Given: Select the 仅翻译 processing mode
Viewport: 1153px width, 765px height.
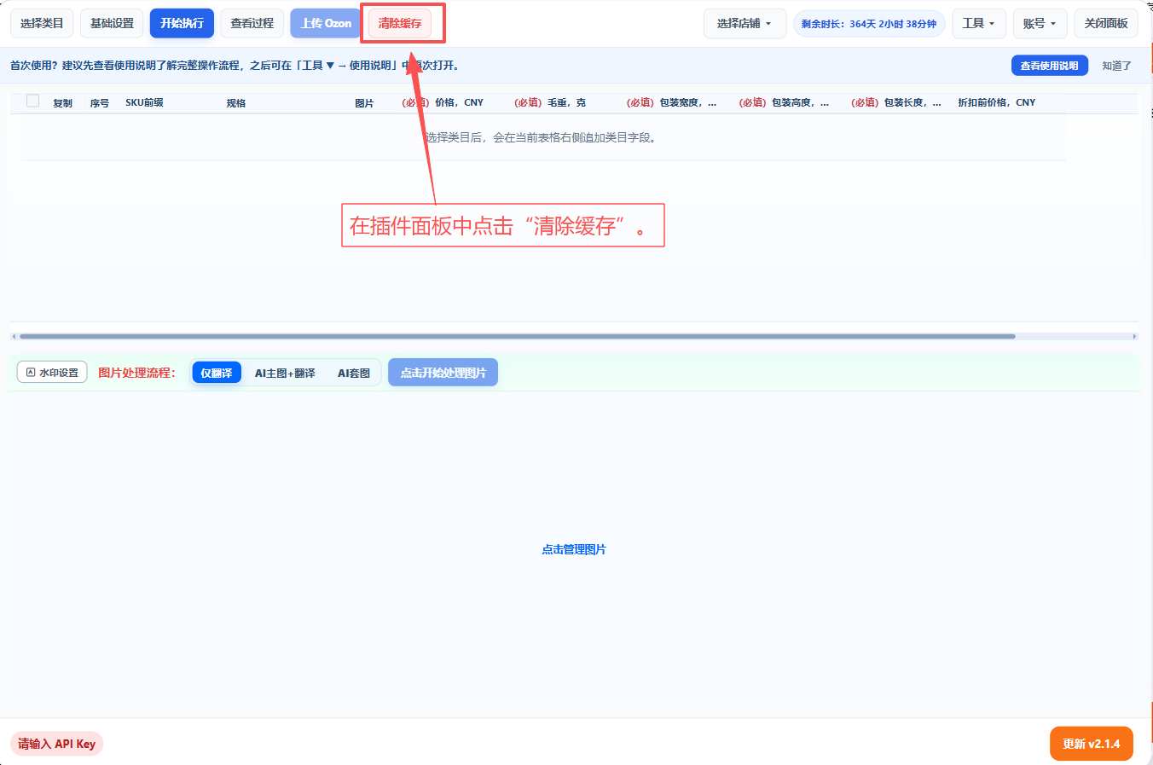Looking at the screenshot, I should [x=217, y=373].
